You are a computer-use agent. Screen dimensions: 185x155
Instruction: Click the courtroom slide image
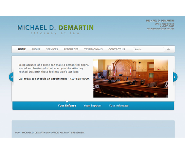131,78
